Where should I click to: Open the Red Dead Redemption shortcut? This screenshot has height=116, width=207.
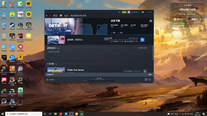coord(20,38)
